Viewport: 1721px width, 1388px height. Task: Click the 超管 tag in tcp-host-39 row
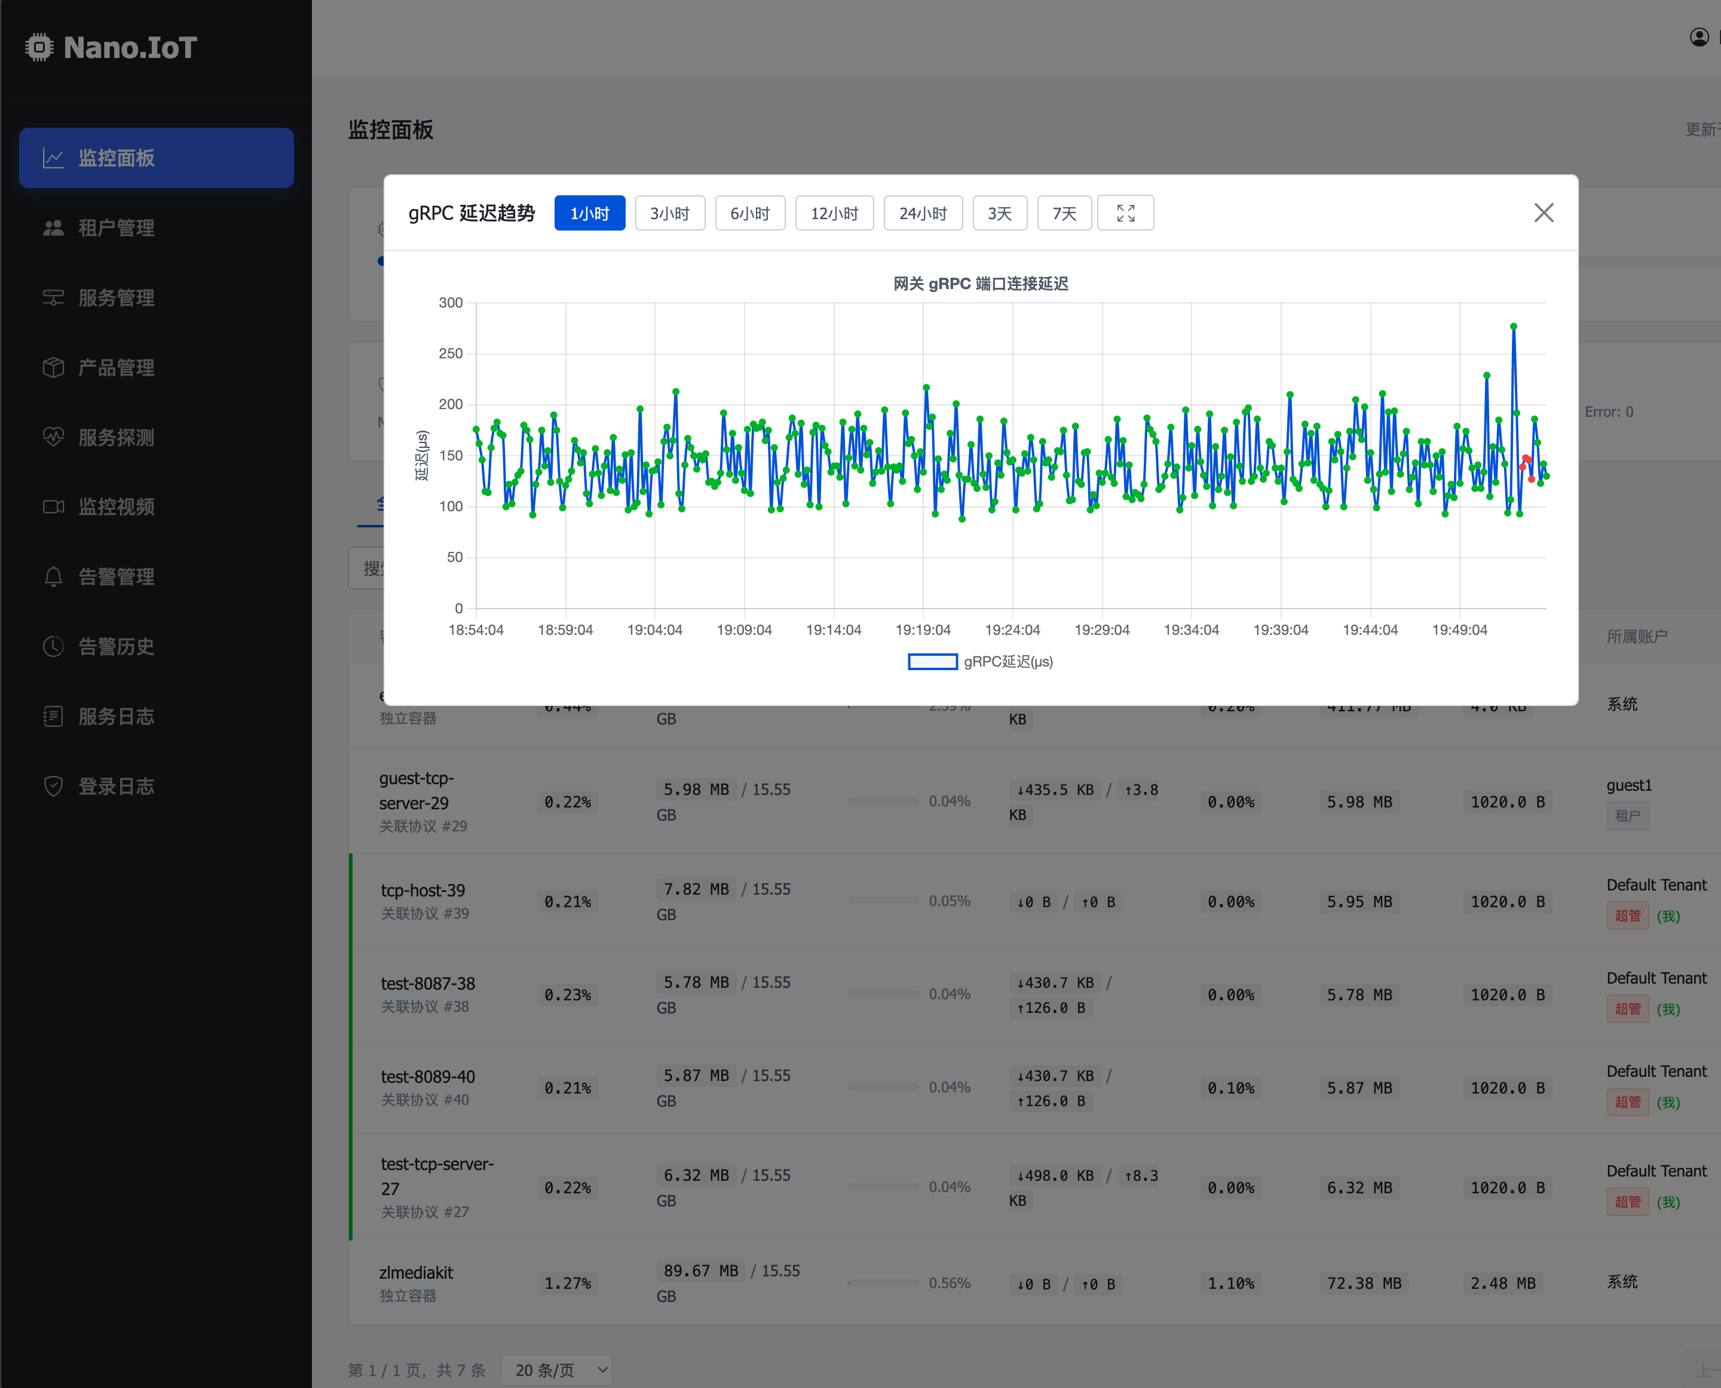pos(1627,916)
